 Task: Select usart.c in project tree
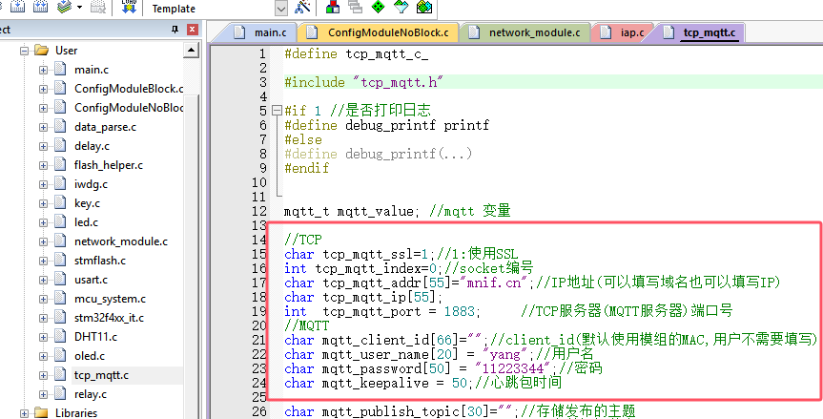[x=91, y=280]
